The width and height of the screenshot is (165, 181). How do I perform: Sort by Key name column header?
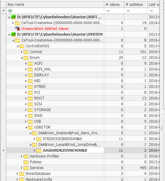pos(55,5)
